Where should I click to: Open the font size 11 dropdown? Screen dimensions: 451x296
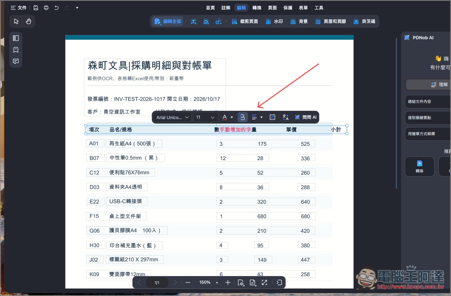coord(205,117)
